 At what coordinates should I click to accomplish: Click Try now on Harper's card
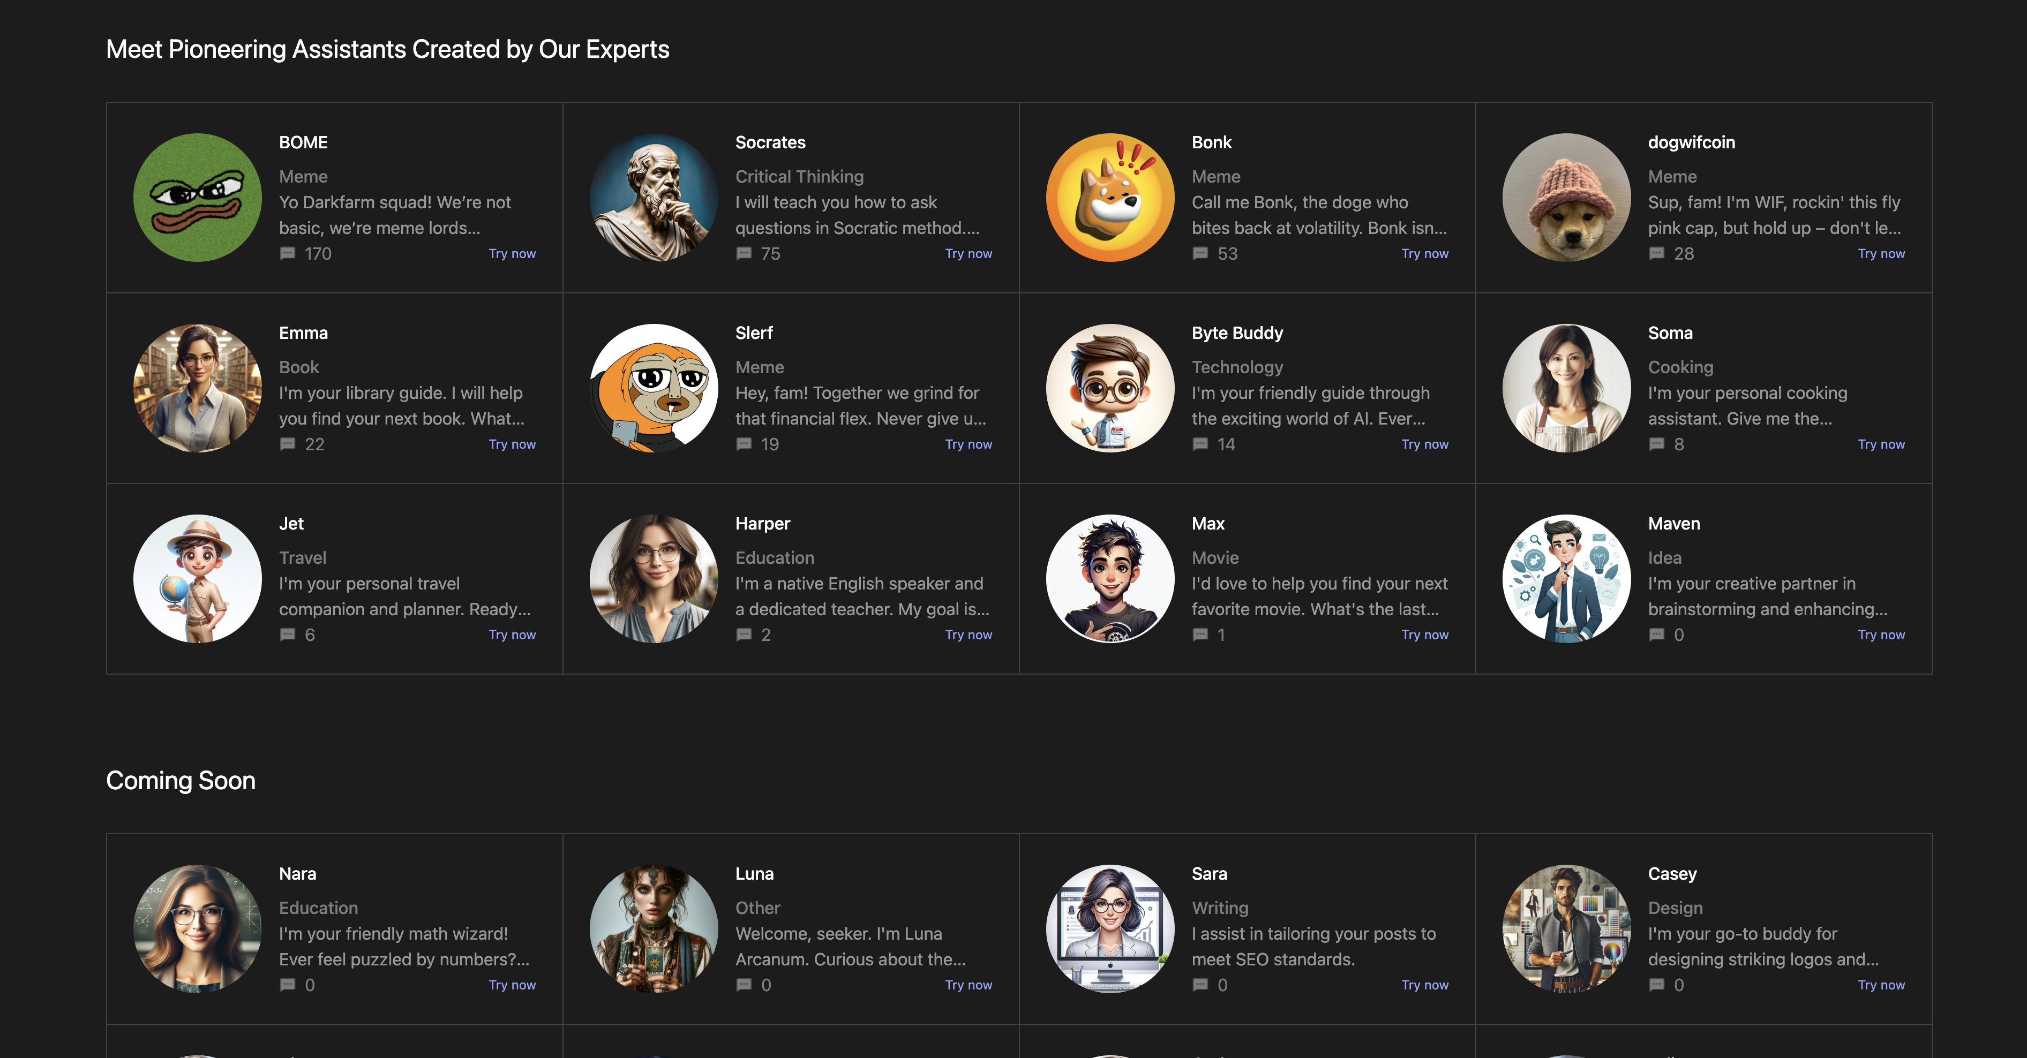tap(969, 635)
